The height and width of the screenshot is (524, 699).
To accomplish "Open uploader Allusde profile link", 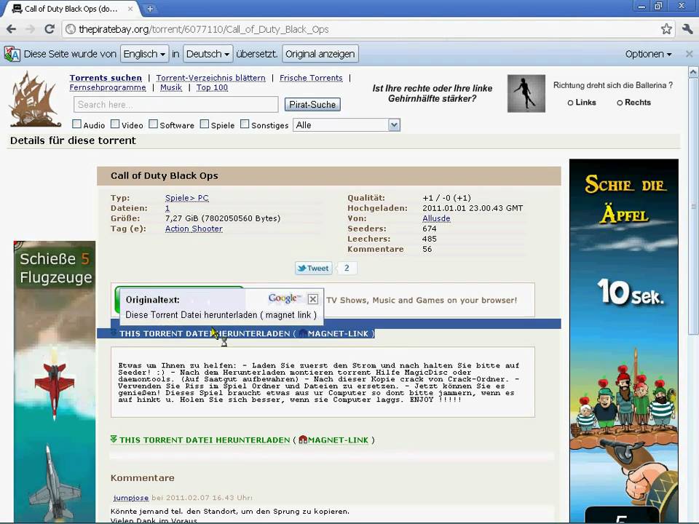I will [x=436, y=218].
